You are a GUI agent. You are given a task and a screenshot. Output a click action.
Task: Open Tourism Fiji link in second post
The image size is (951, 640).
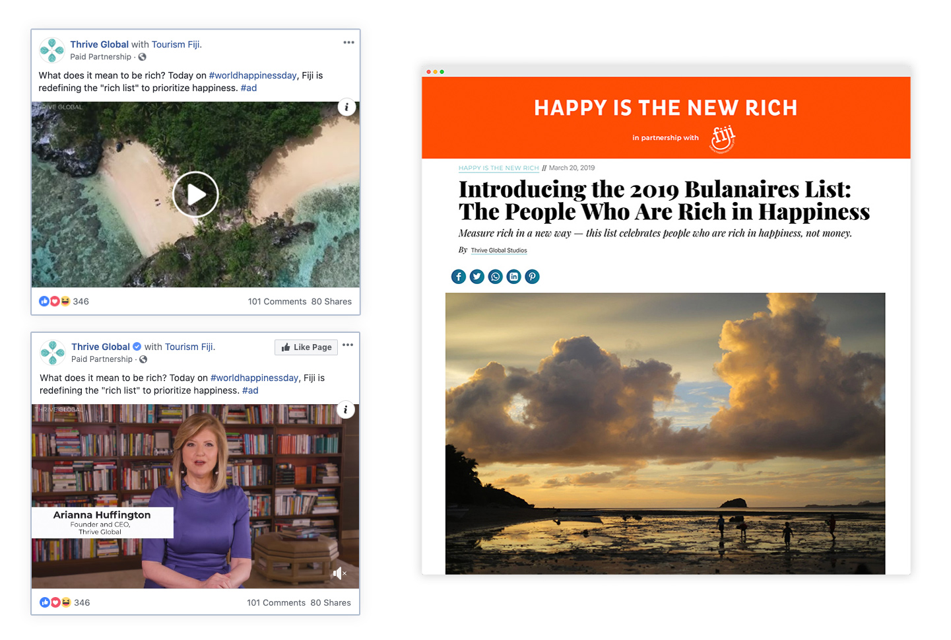pos(189,347)
